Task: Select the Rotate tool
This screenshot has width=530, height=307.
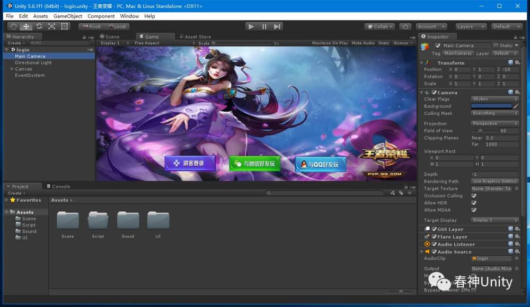Action: click(39, 26)
